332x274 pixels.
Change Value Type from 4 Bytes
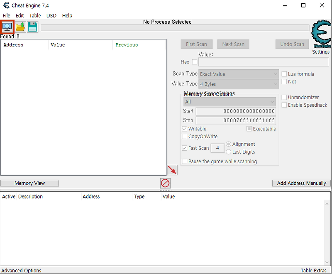click(238, 83)
